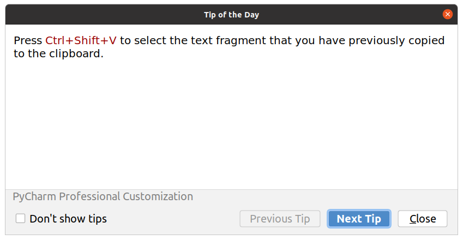
Task: Click the word "select" in the tip sentence
Action: tap(151, 40)
